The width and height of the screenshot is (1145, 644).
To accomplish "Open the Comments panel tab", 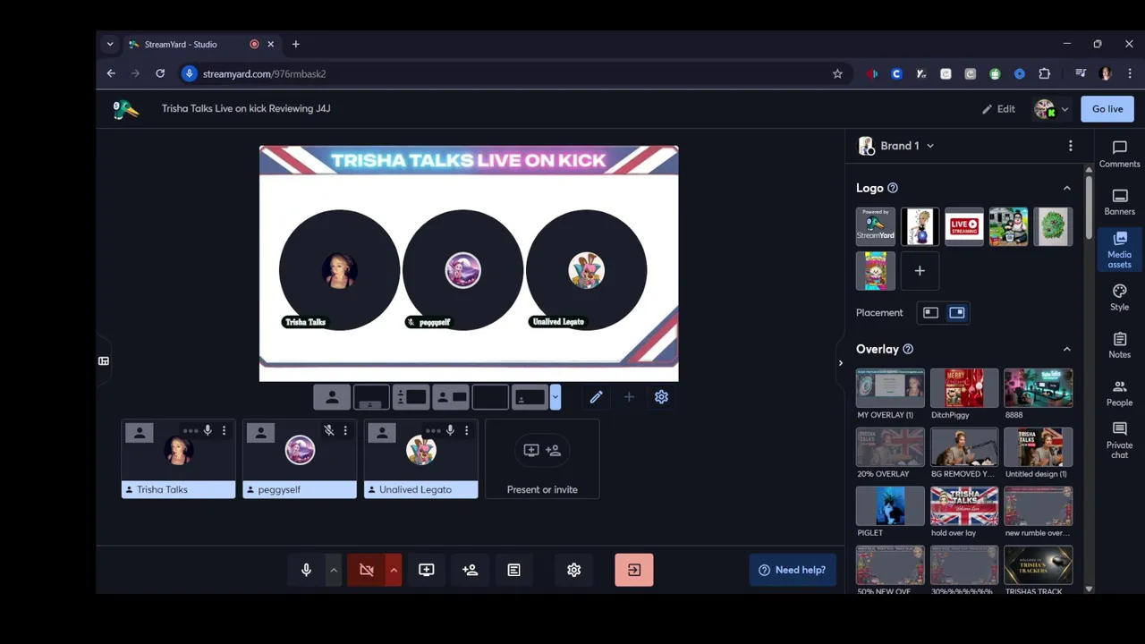I will (1119, 154).
